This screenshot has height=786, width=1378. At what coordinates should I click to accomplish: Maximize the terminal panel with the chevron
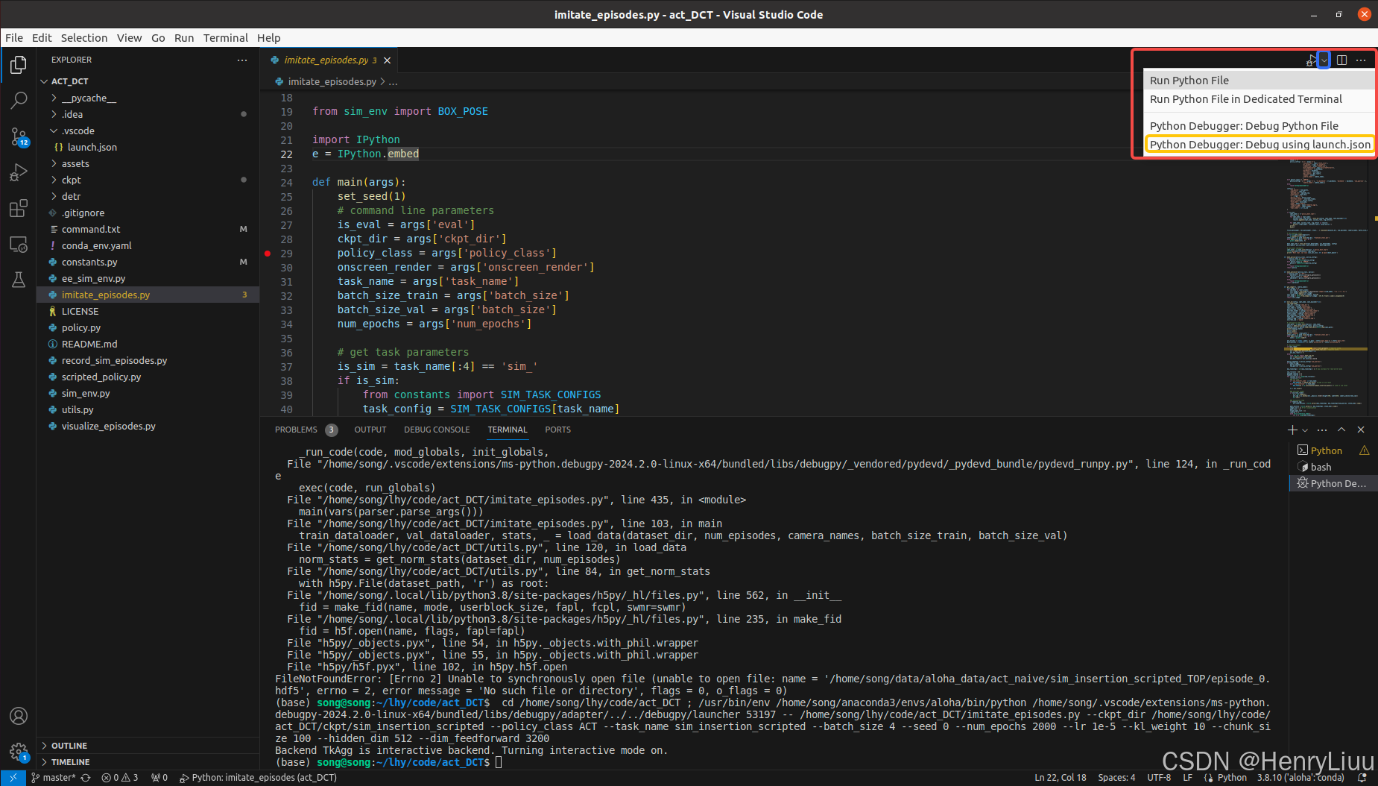coord(1341,430)
